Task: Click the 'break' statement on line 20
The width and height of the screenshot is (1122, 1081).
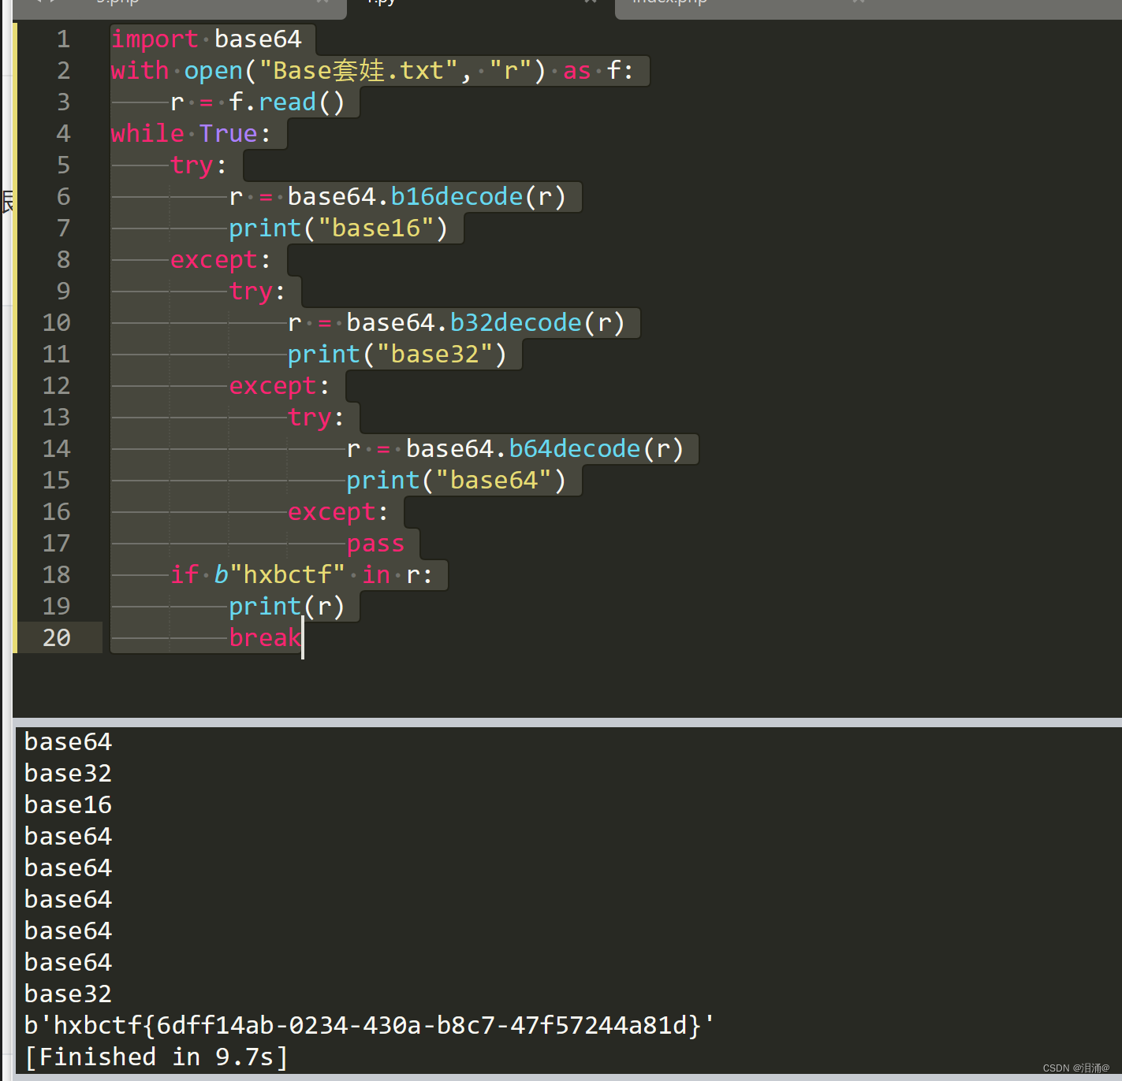Action: click(x=266, y=638)
